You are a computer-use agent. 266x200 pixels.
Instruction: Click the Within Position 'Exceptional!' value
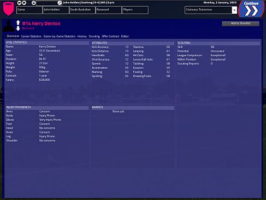tap(218, 60)
